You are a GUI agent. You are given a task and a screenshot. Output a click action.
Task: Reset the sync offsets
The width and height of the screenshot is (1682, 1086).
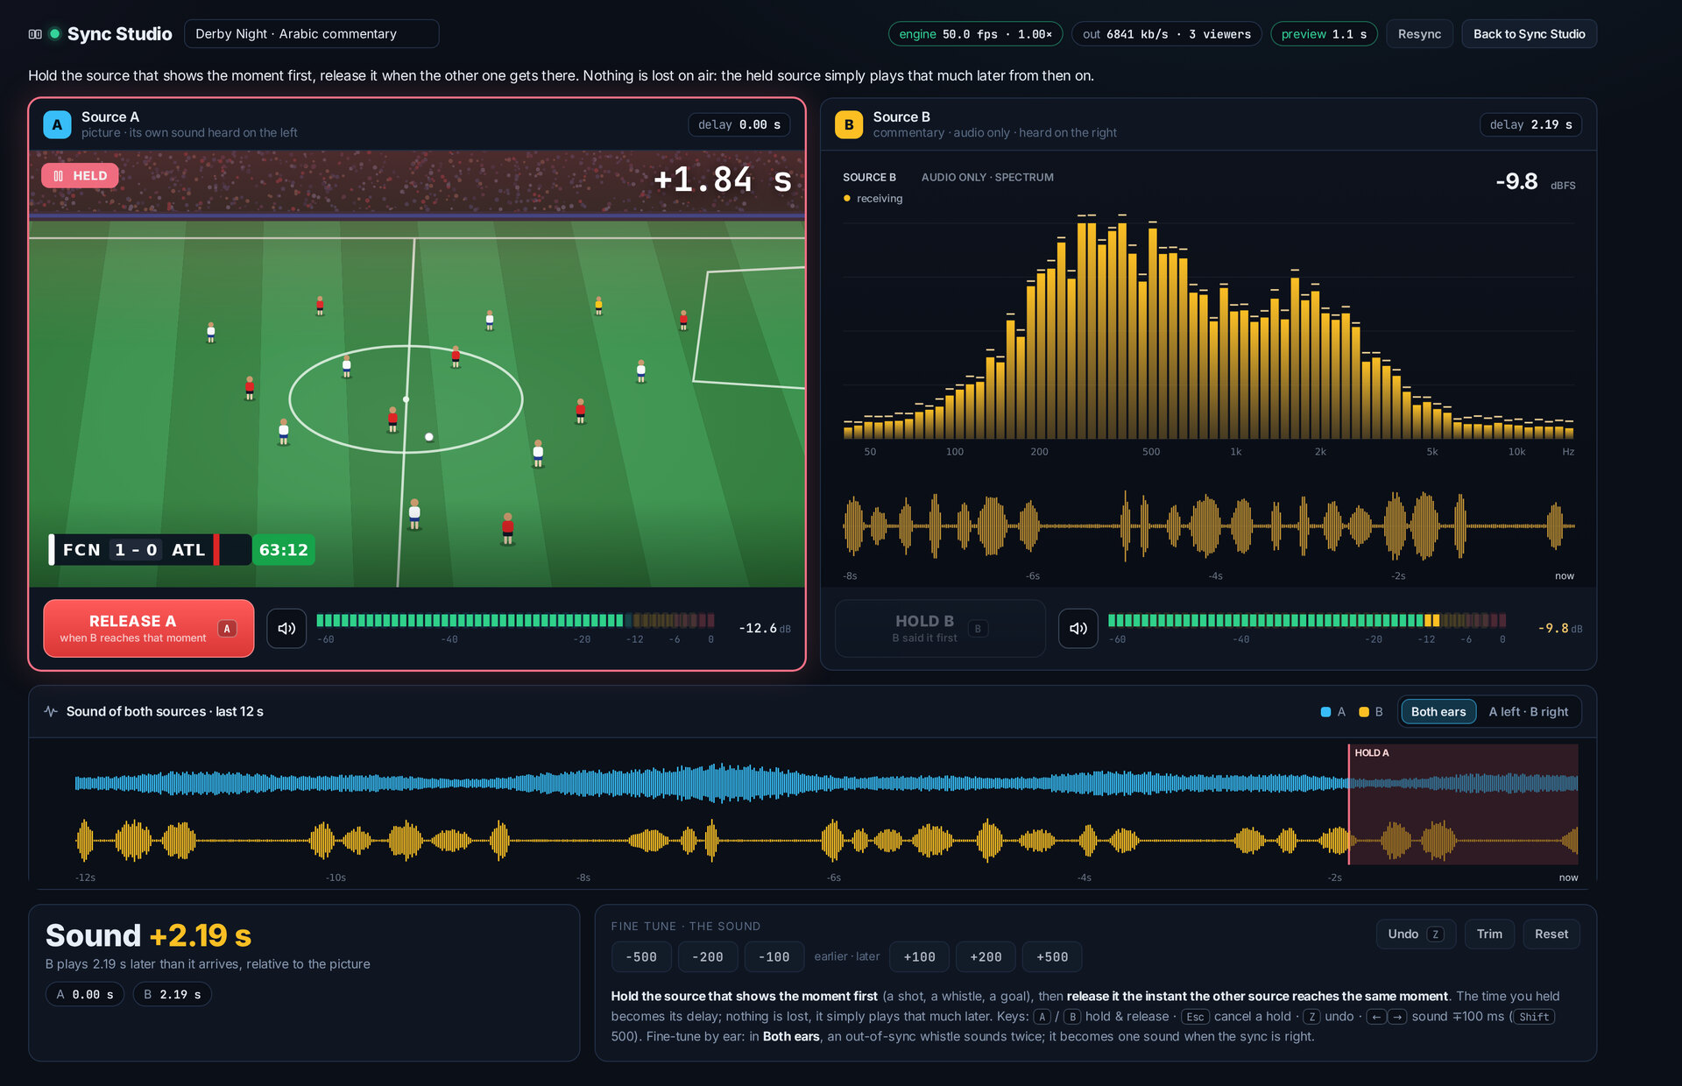1551,934
